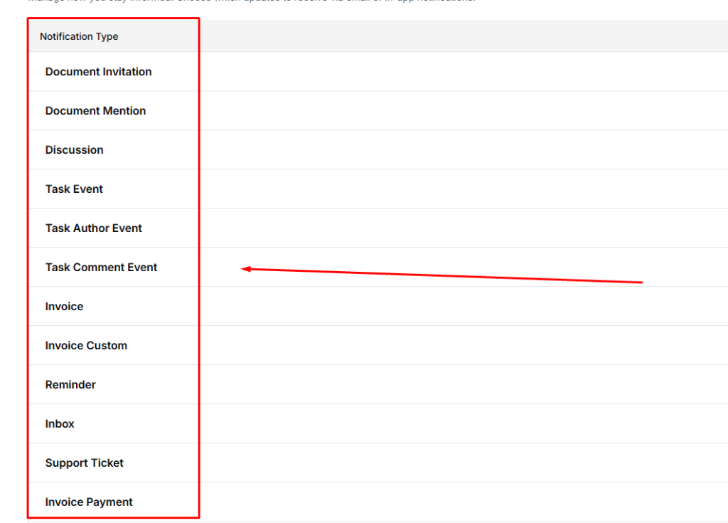Image resolution: width=728 pixels, height=523 pixels.
Task: Click the word 'Ticket' in Support Ticket
Action: [107, 463]
